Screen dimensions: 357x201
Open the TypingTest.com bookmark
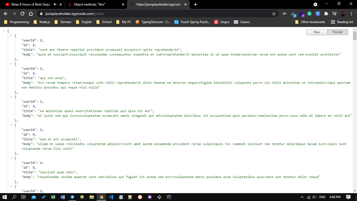click(x=153, y=22)
